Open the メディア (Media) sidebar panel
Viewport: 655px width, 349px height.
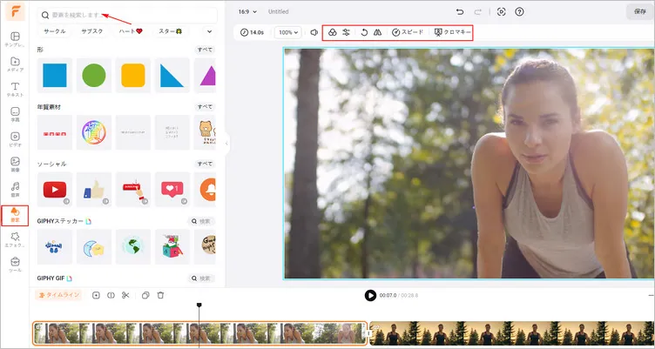15,64
